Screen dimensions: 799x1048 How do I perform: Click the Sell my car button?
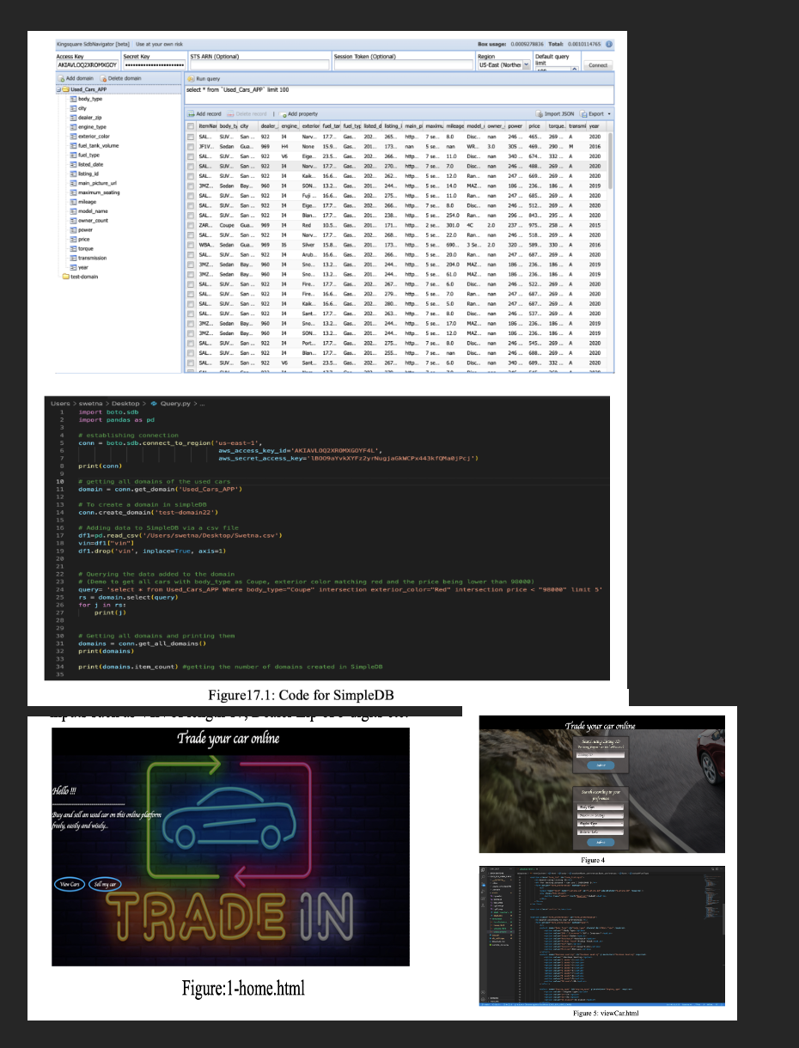107,884
